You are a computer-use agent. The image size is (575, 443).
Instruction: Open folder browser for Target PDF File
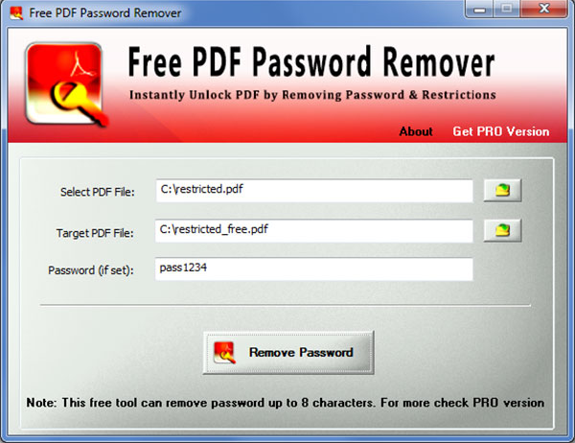[502, 230]
